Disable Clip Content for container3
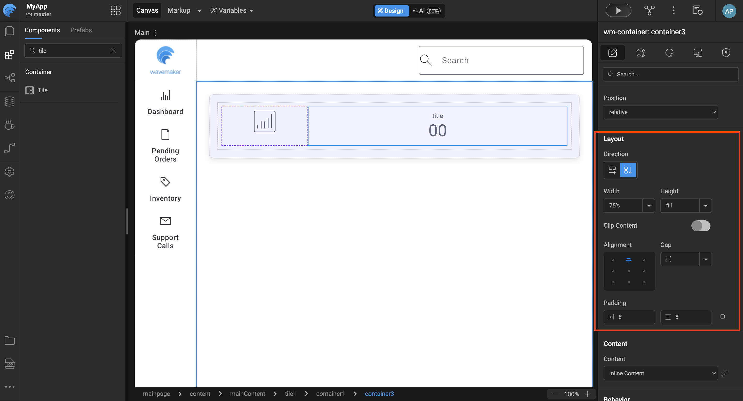This screenshot has height=401, width=743. coord(701,226)
